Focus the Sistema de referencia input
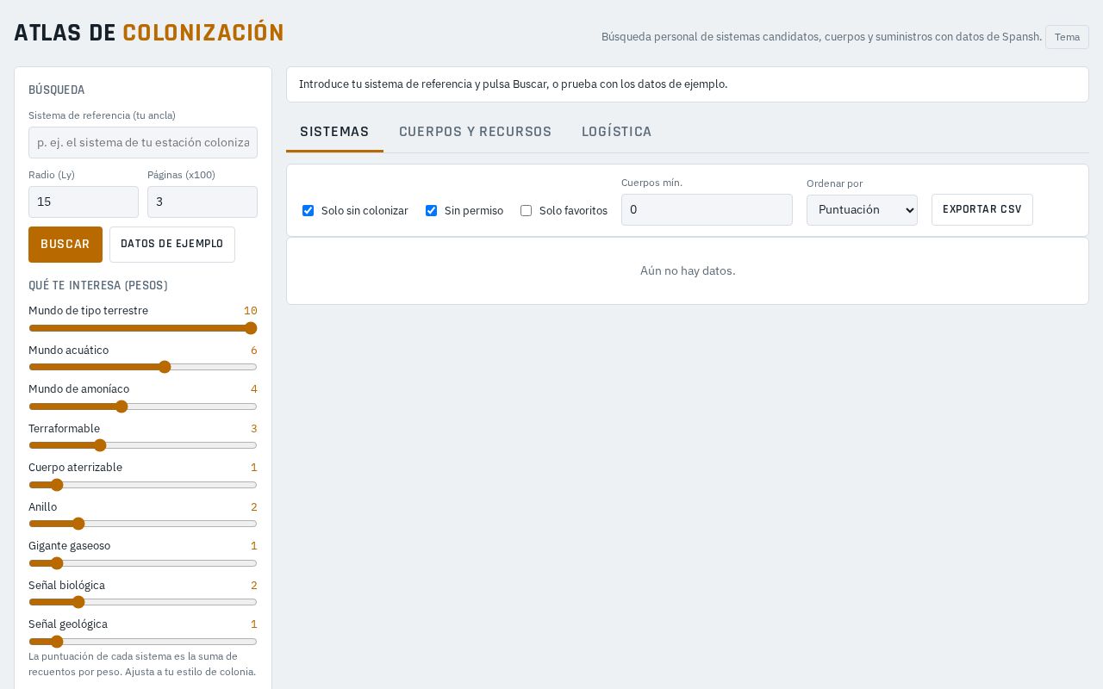 143,143
